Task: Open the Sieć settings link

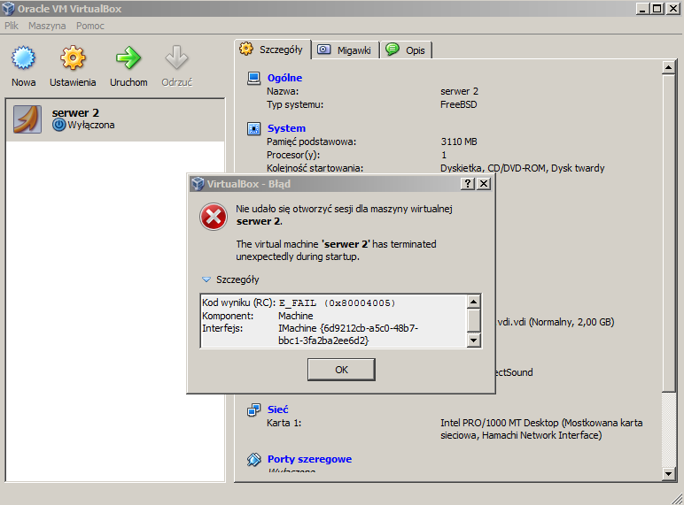Action: (278, 409)
